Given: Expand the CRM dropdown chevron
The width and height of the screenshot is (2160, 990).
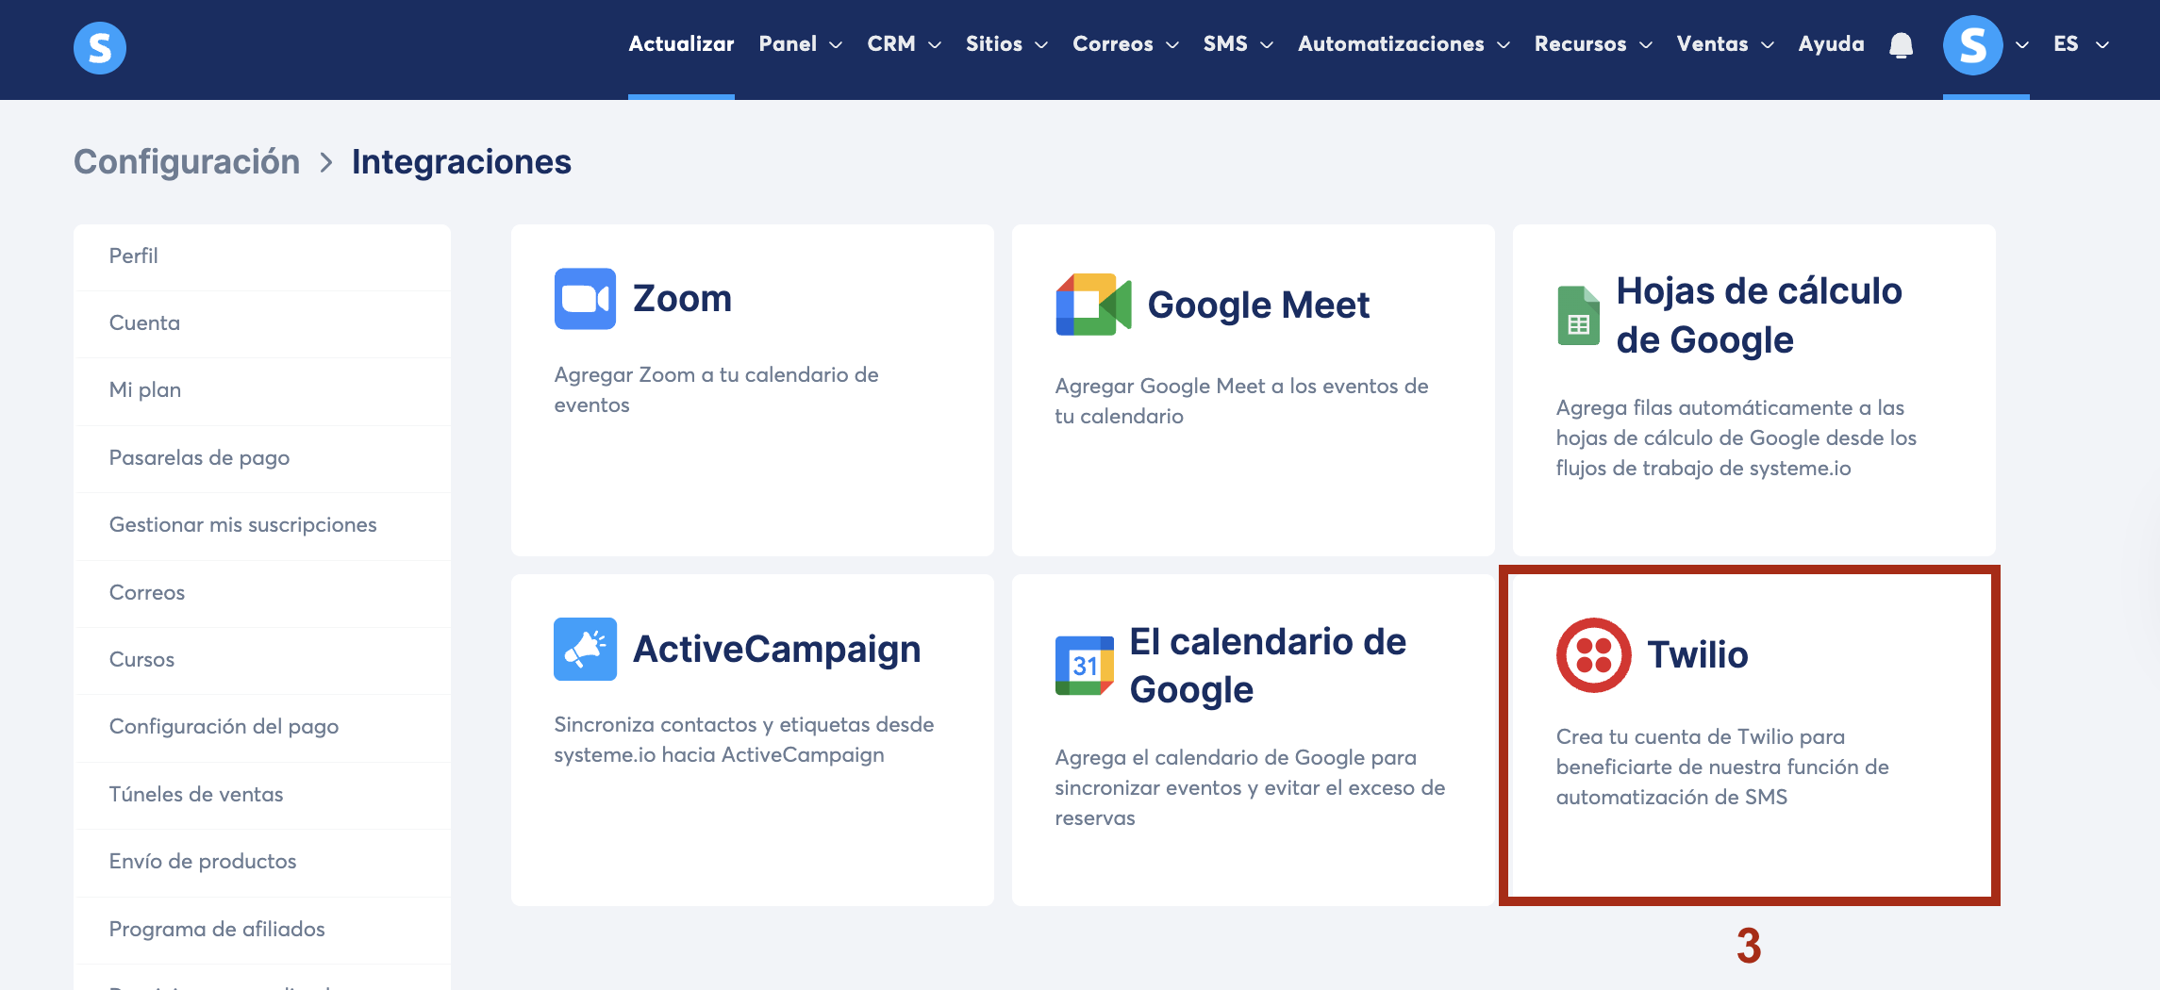Looking at the screenshot, I should click(x=935, y=45).
